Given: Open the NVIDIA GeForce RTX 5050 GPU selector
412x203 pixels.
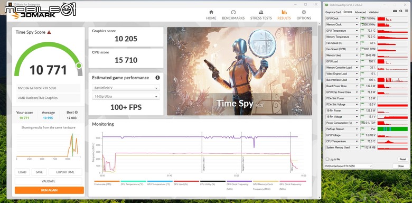Looking at the screenshot, I should (x=349, y=166).
